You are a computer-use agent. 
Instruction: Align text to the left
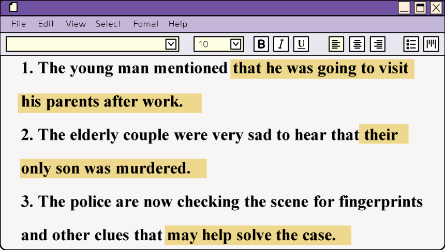[336, 44]
